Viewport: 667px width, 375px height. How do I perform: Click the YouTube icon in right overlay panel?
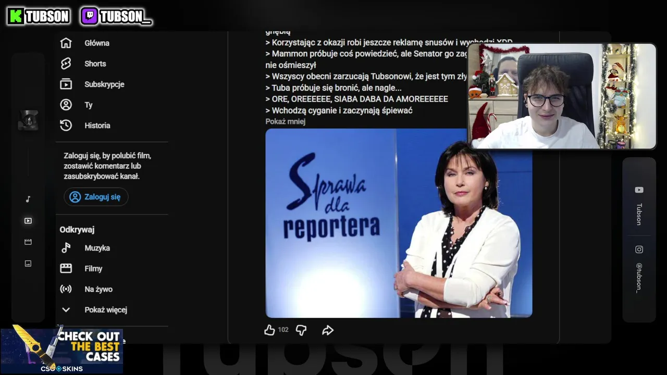639,190
